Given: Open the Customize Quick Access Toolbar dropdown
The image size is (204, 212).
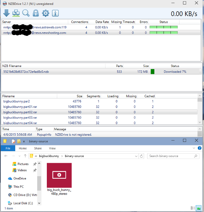Looking at the screenshot, I should pyautogui.click(x=24, y=142).
